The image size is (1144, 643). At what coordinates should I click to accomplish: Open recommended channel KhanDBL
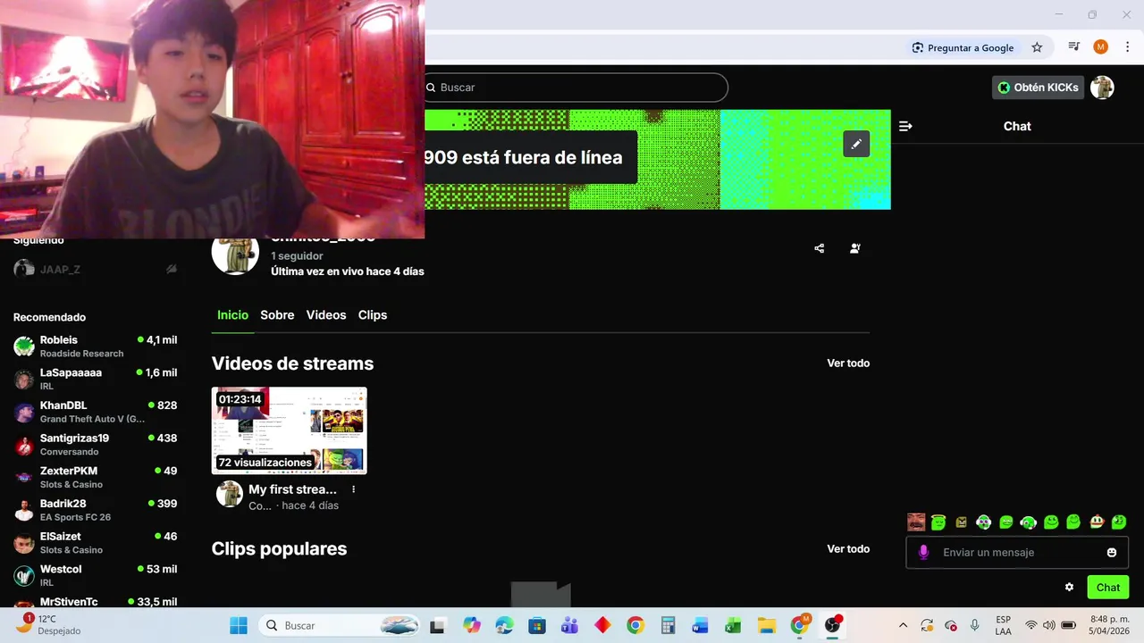tap(95, 412)
